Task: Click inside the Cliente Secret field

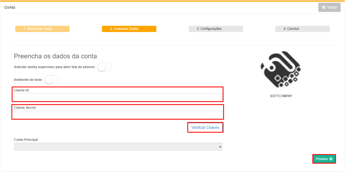Action: tap(118, 115)
